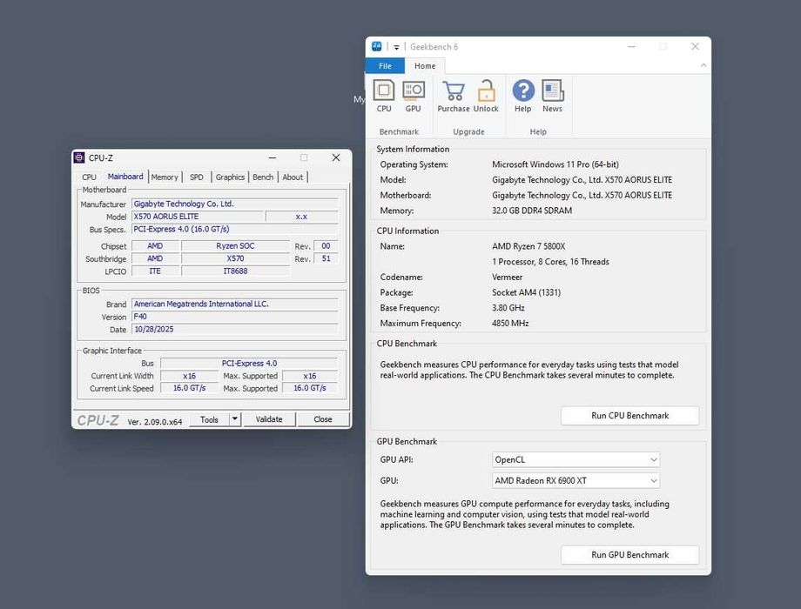The image size is (801, 609).
Task: Select the Bench tab in CPU-Z
Action: point(263,177)
